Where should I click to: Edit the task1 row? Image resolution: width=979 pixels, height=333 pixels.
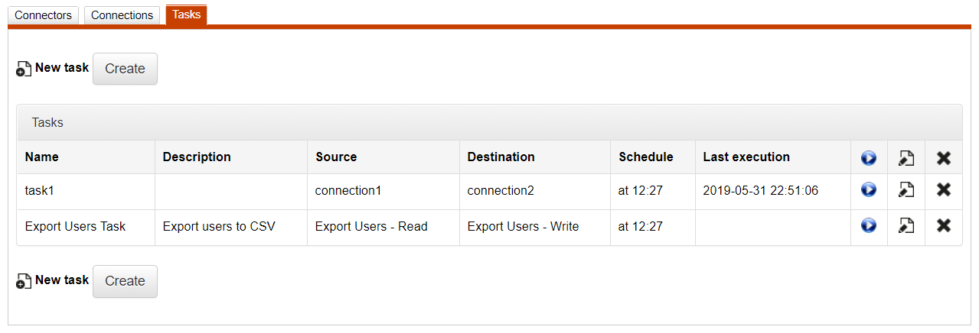(x=906, y=190)
